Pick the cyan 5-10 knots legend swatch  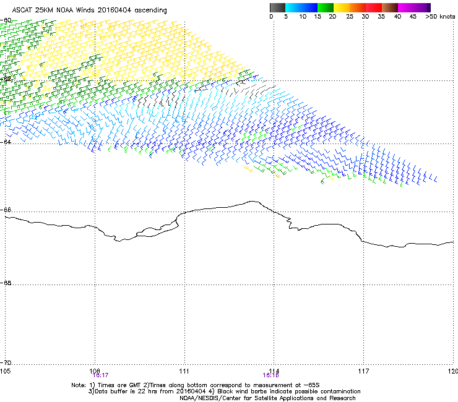[293, 7]
